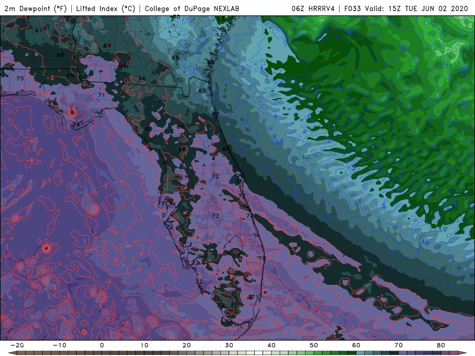This screenshot has height=356, width=475.
Task: Click the 20 label on the color scale
Action: point(186,345)
